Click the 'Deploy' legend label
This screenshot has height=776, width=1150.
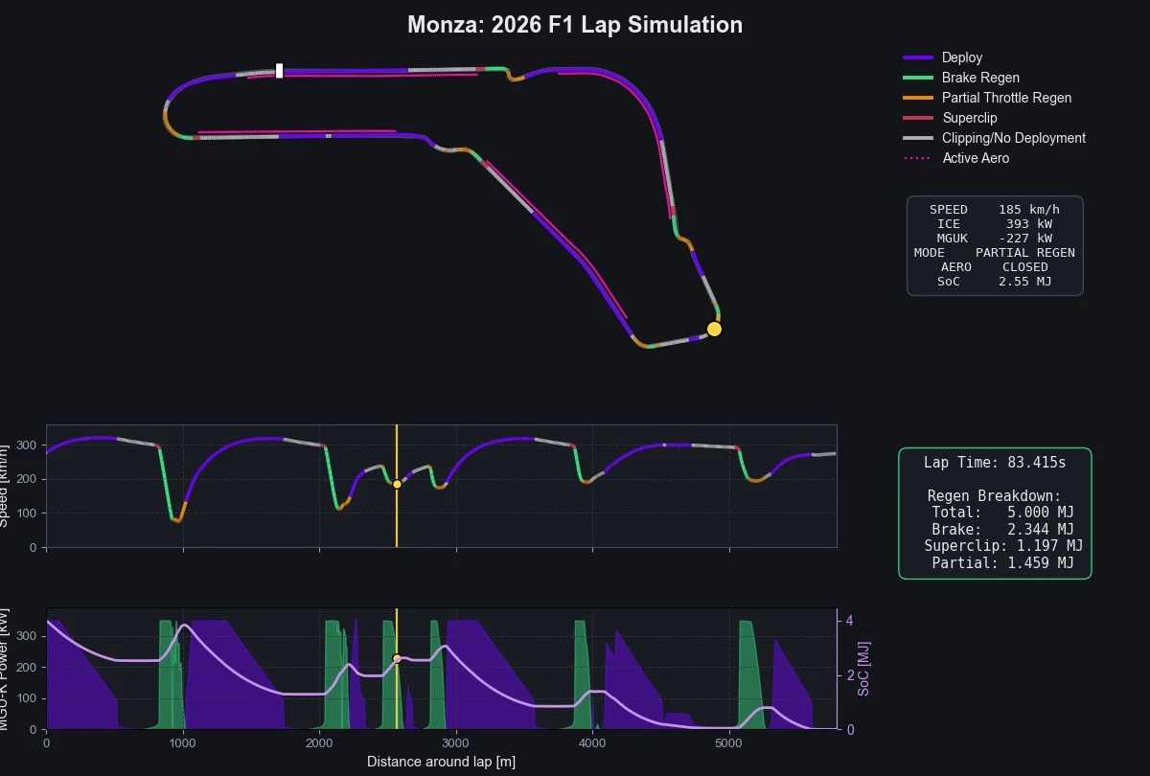(x=962, y=57)
